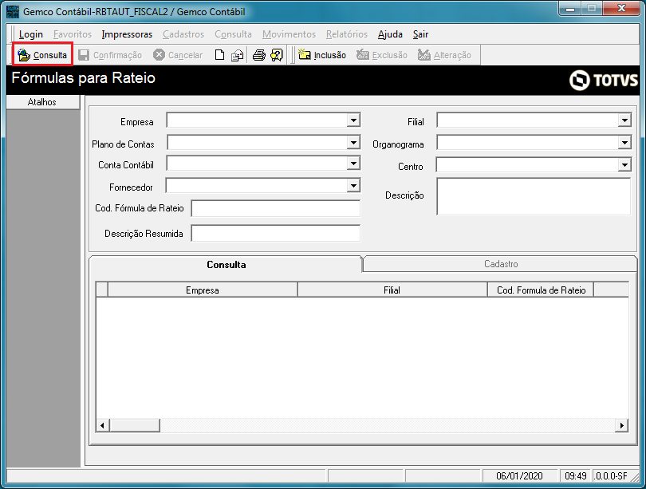Expand the Plano de Contas dropdown

(353, 143)
